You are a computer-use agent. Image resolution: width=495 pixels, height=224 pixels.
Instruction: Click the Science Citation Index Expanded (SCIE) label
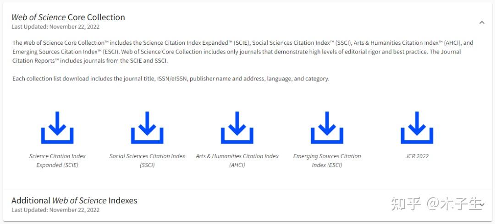tap(57, 160)
